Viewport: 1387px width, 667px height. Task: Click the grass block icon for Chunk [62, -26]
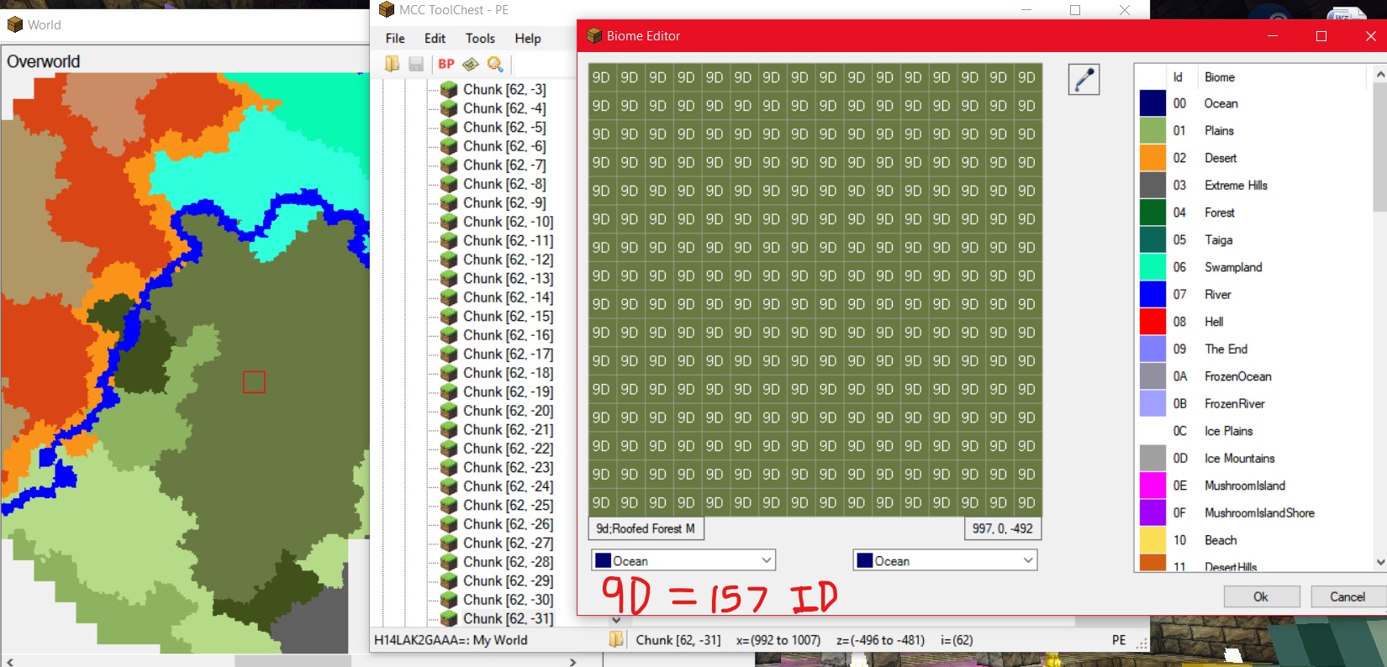449,524
